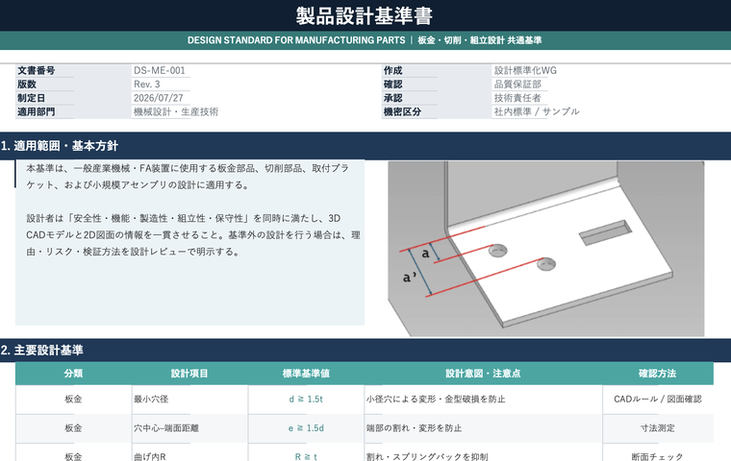Screen dimensions: 731x461
Task: Select the 断面チェック cell
Action: click(x=658, y=452)
